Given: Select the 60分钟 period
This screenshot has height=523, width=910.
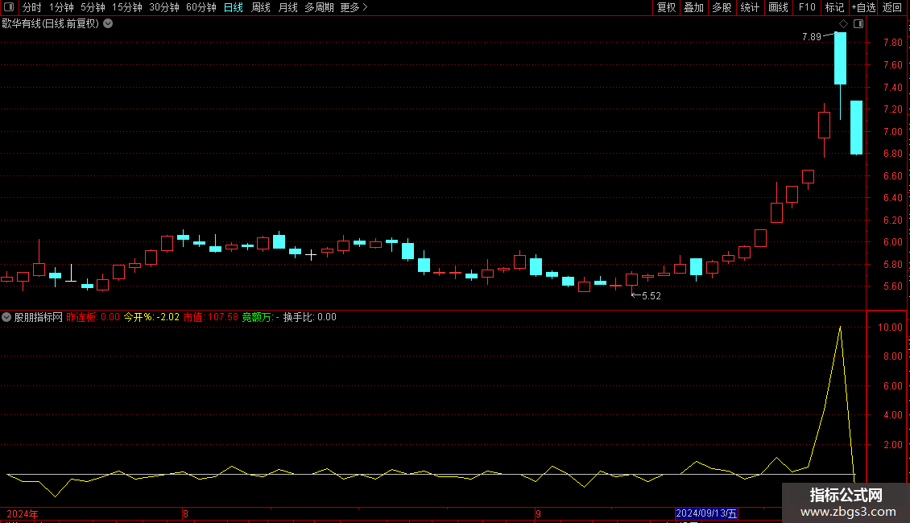Looking at the screenshot, I should 201,7.
